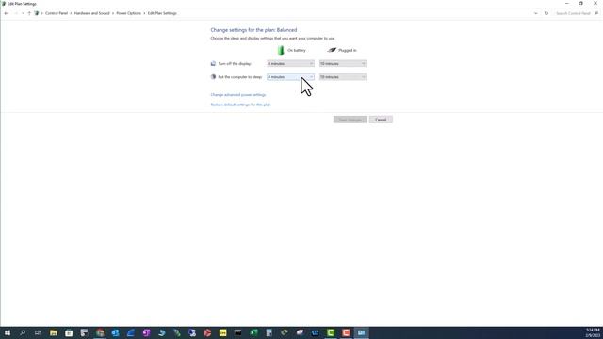
Task: Restore down the Edit Plan Settings window
Action: (x=581, y=4)
